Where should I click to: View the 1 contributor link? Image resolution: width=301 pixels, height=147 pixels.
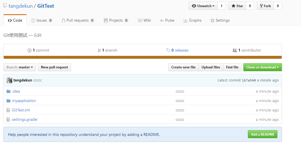(x=247, y=50)
